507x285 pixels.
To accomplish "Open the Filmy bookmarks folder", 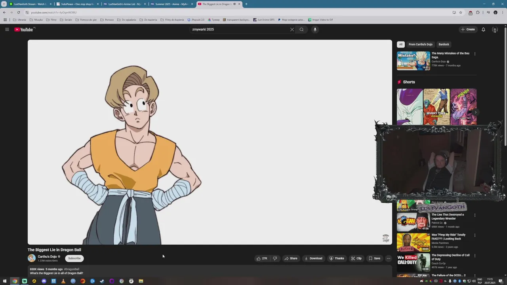I will (x=51, y=20).
